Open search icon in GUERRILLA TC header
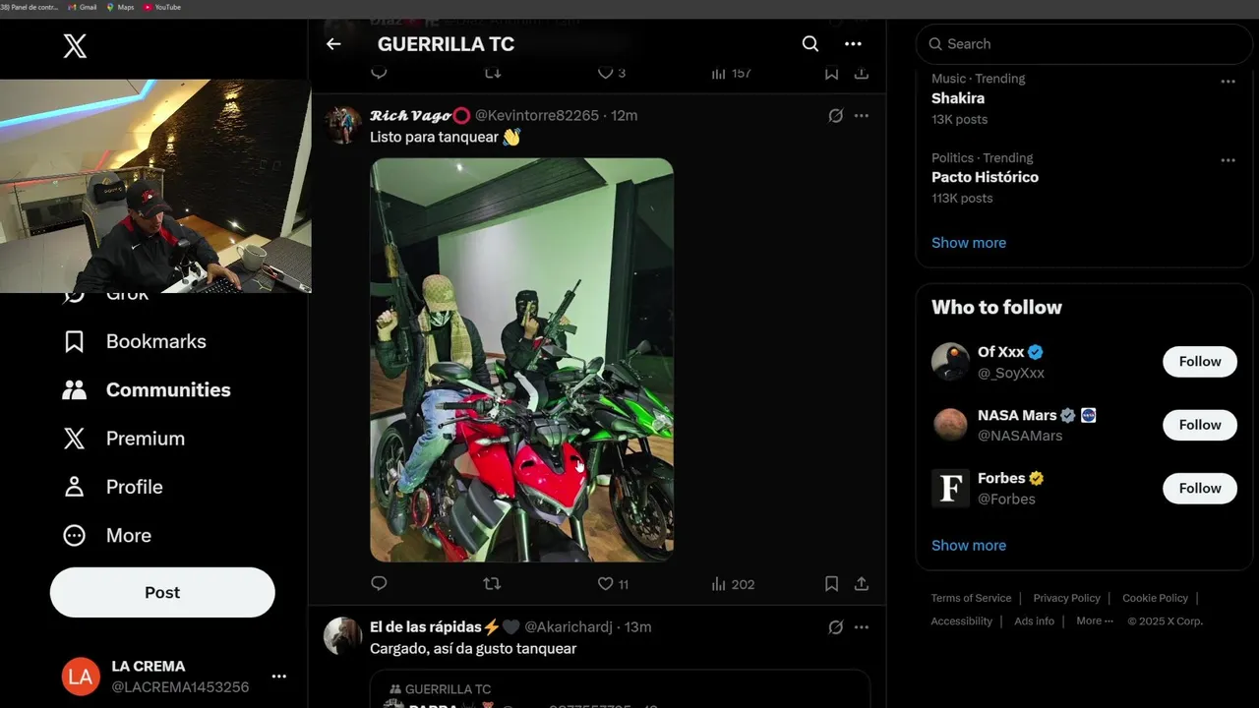1259x708 pixels. 810,44
